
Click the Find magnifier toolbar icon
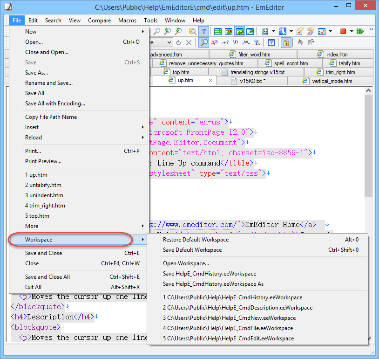tap(157, 31)
